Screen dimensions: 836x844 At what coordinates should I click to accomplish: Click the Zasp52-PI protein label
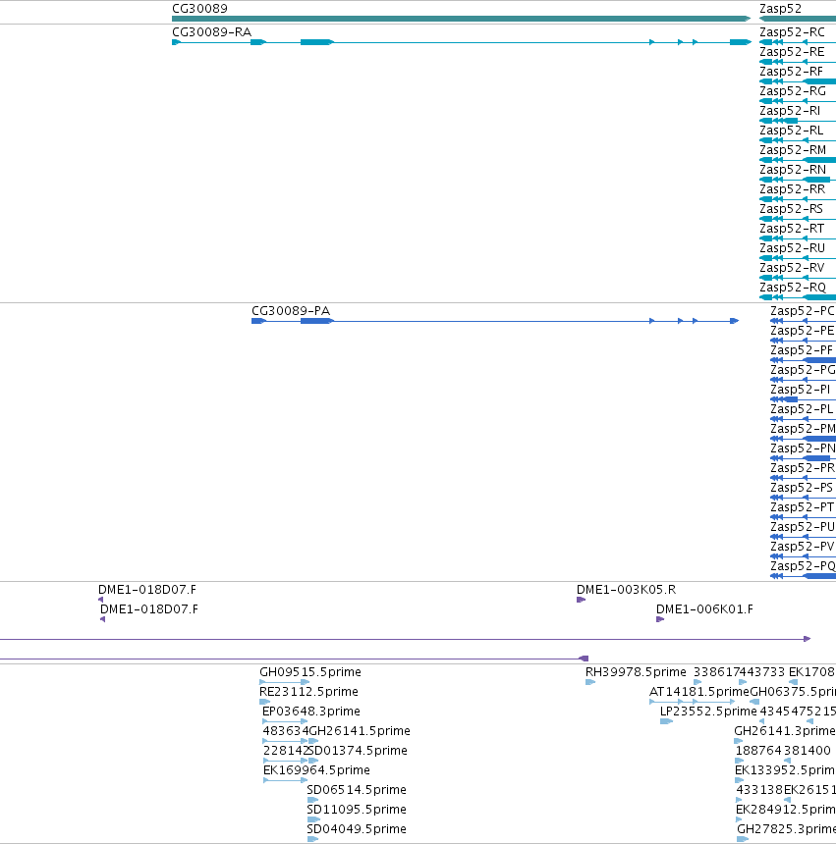click(801, 390)
